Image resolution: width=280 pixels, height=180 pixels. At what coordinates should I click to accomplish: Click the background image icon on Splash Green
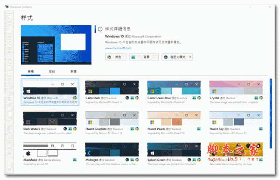tap(194, 160)
